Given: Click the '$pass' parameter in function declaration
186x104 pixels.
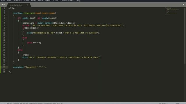Looking at the screenshot, I should click(52, 13).
